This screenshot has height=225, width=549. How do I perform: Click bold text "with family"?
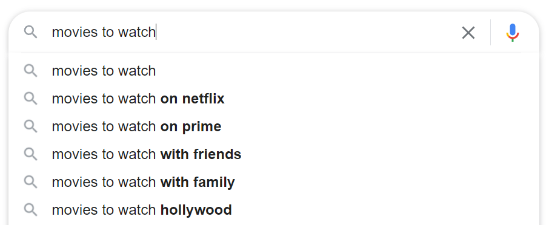point(198,183)
